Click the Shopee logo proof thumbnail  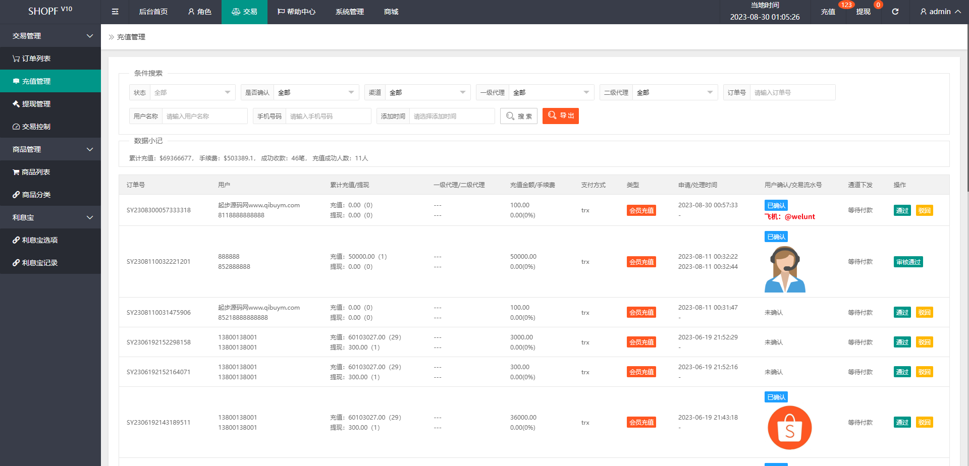[789, 428]
